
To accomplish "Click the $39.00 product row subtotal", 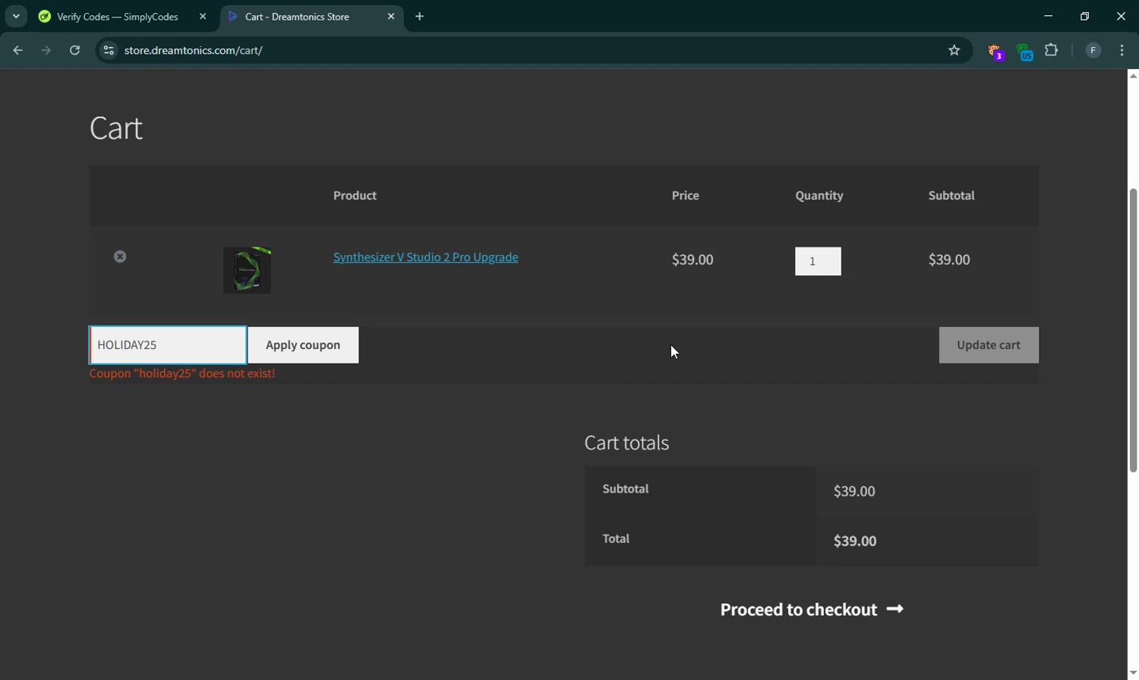I will coord(949,260).
